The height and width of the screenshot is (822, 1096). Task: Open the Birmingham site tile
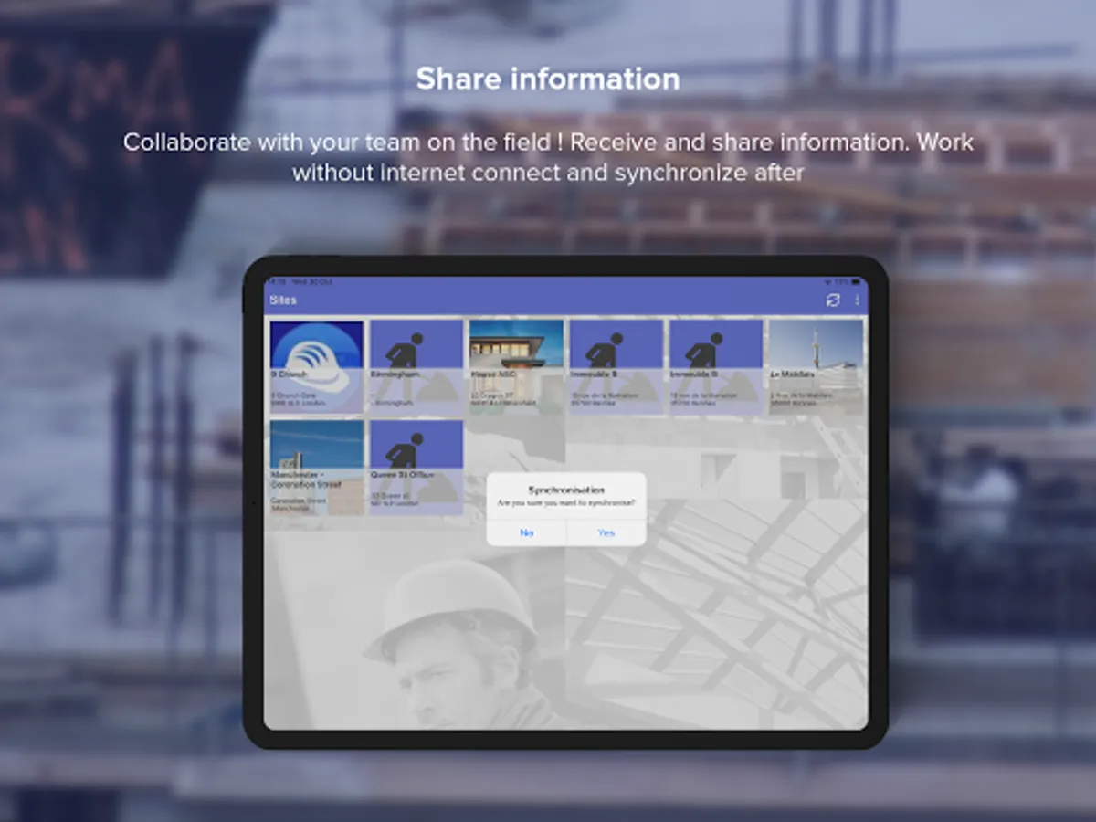coord(416,367)
